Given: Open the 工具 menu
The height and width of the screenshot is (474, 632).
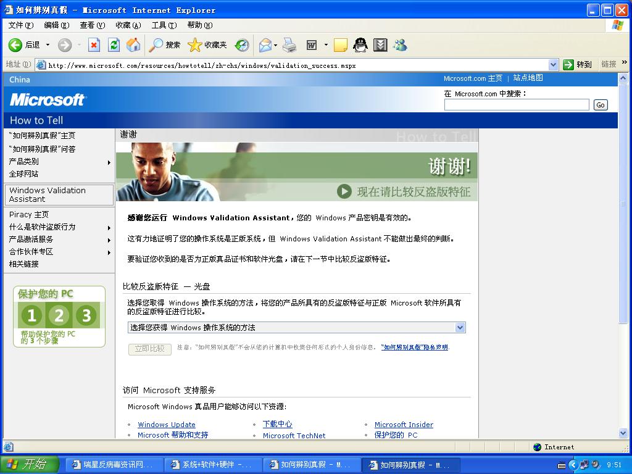Looking at the screenshot, I should coord(164,25).
